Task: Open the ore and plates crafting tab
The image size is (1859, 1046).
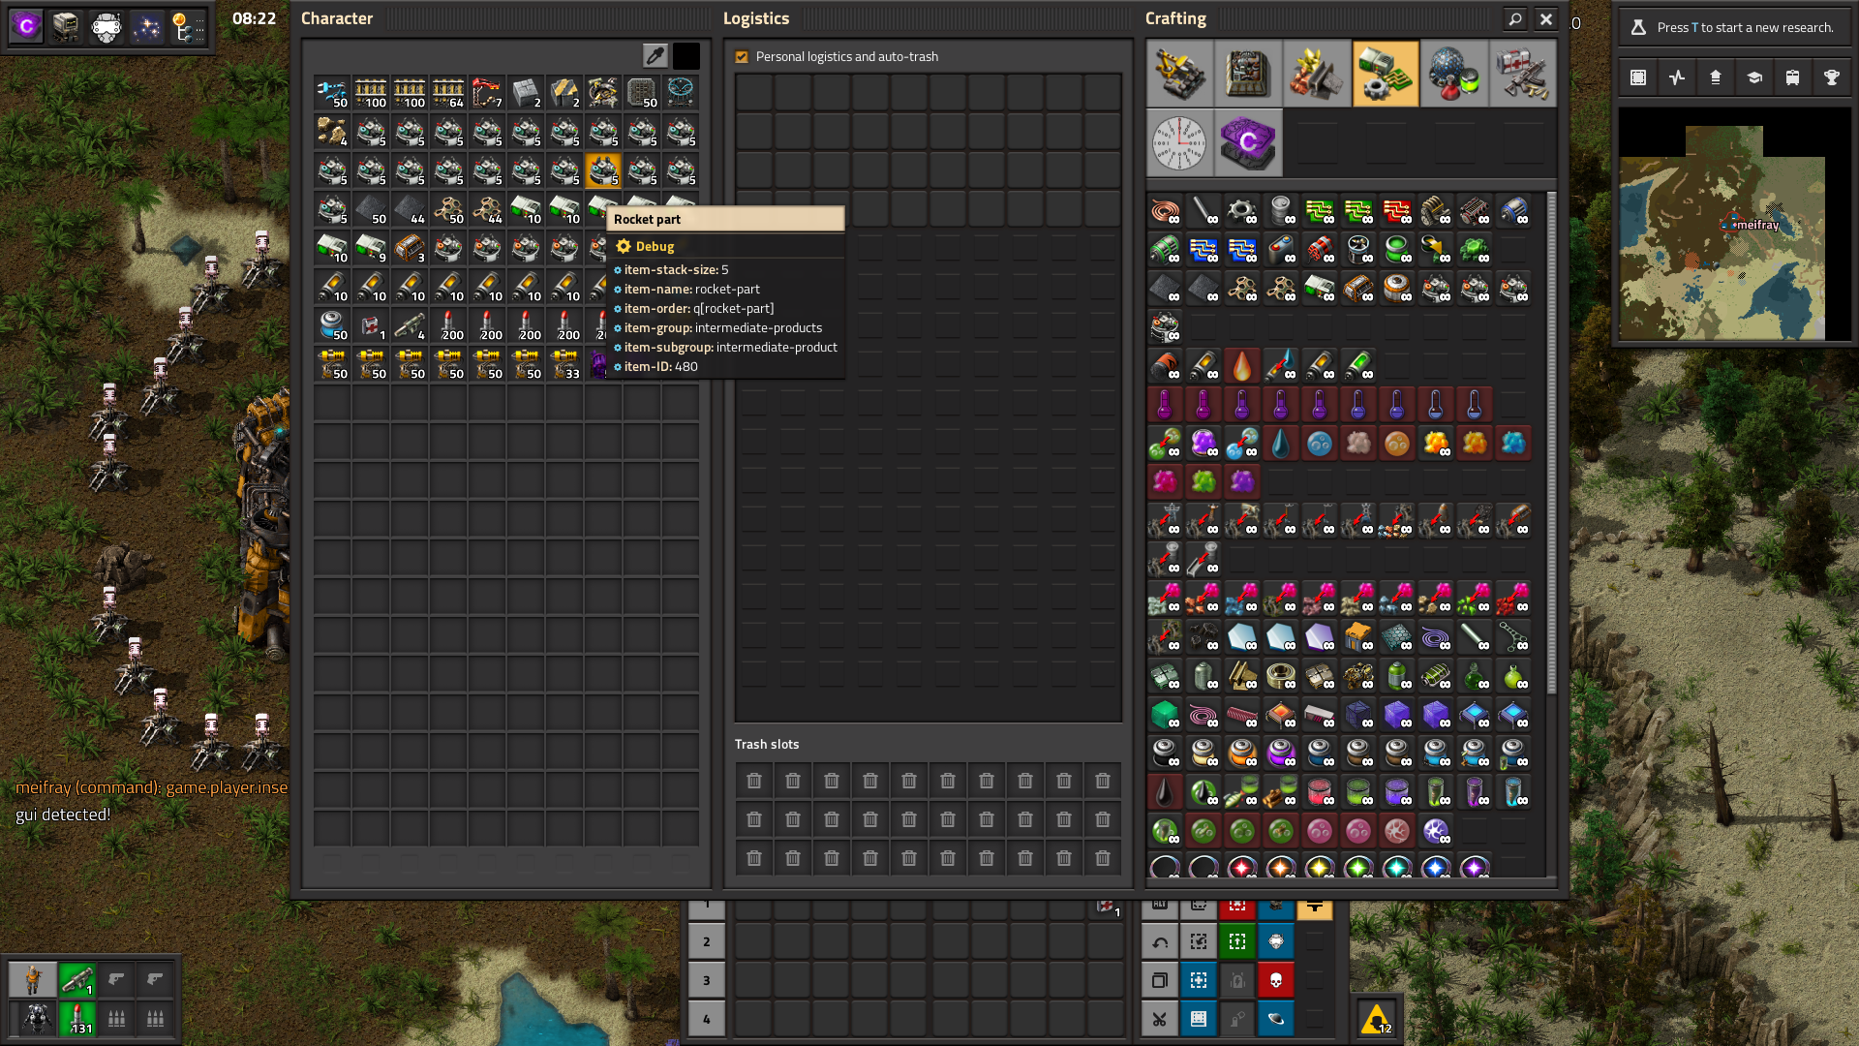Action: 1317,74
